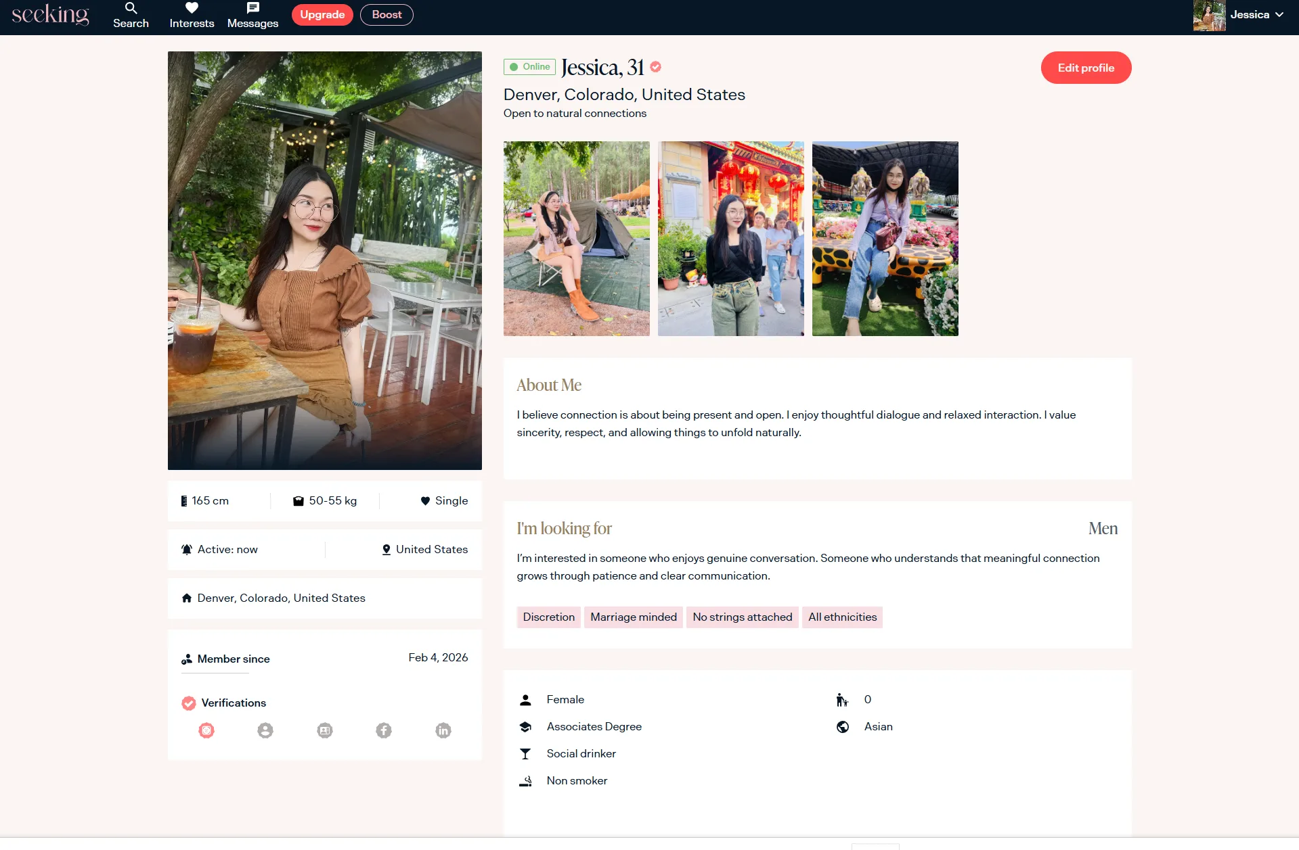Click the profile photo verification badge

click(x=265, y=730)
